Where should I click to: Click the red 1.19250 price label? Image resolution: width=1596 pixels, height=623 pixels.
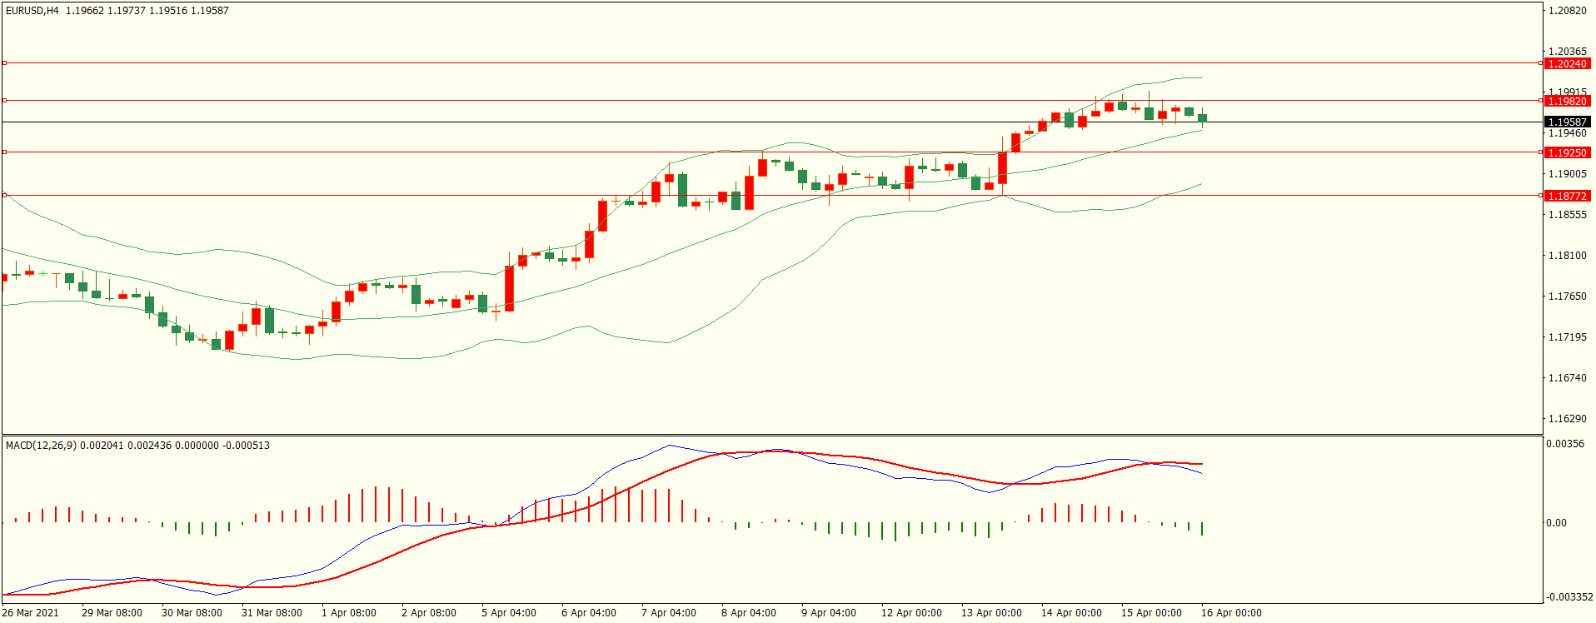(1567, 152)
